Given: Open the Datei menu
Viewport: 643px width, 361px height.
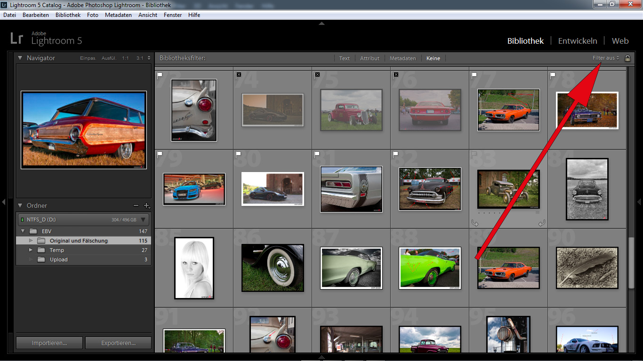Looking at the screenshot, I should pyautogui.click(x=10, y=15).
